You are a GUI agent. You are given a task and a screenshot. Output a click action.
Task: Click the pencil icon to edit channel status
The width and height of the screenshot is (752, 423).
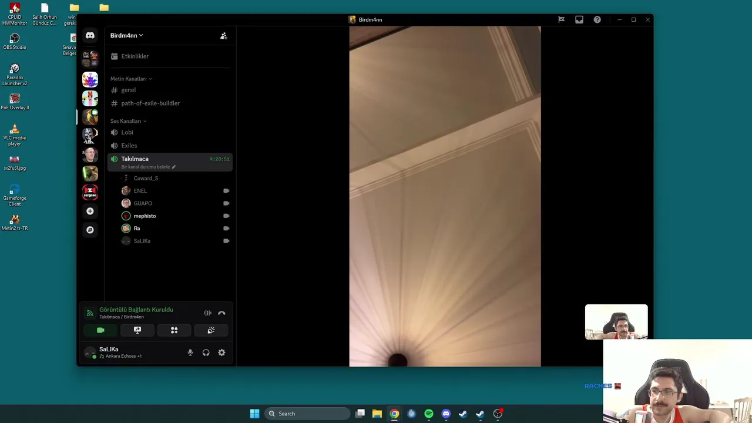point(174,167)
